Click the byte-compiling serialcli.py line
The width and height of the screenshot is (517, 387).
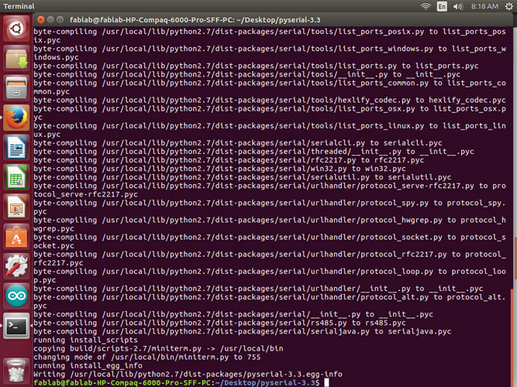pyautogui.click(x=238, y=143)
